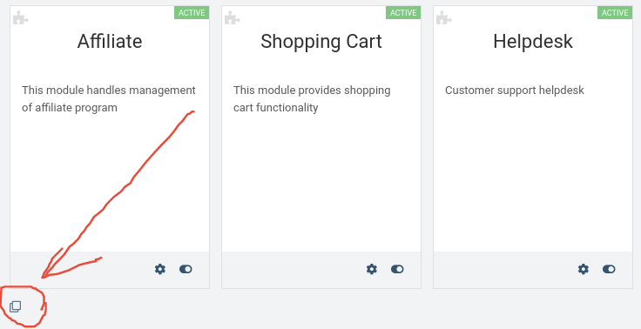Select the Helpdesk module title
The height and width of the screenshot is (329, 641).
point(533,41)
